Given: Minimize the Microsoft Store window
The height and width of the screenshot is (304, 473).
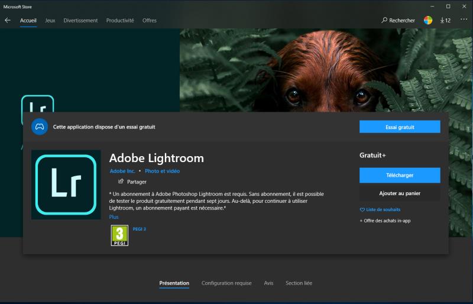Looking at the screenshot, I should pos(432,7).
